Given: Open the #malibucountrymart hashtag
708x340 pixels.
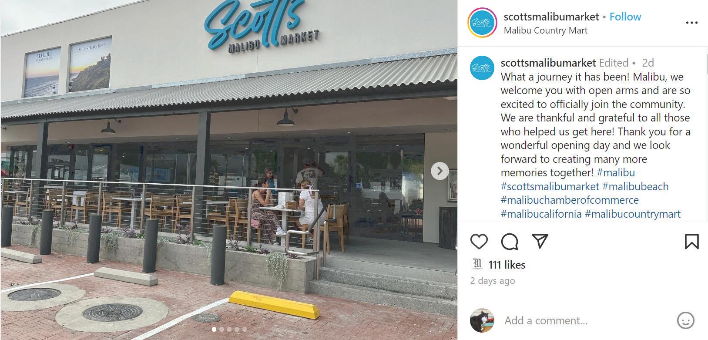Looking at the screenshot, I should (633, 214).
